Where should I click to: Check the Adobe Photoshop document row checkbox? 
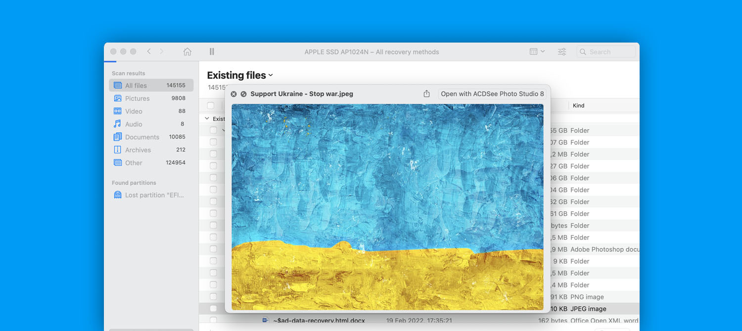click(x=213, y=249)
